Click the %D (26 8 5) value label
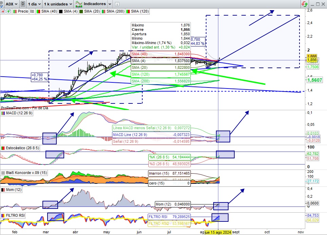Screen dimensions: 327x235 [169, 164]
